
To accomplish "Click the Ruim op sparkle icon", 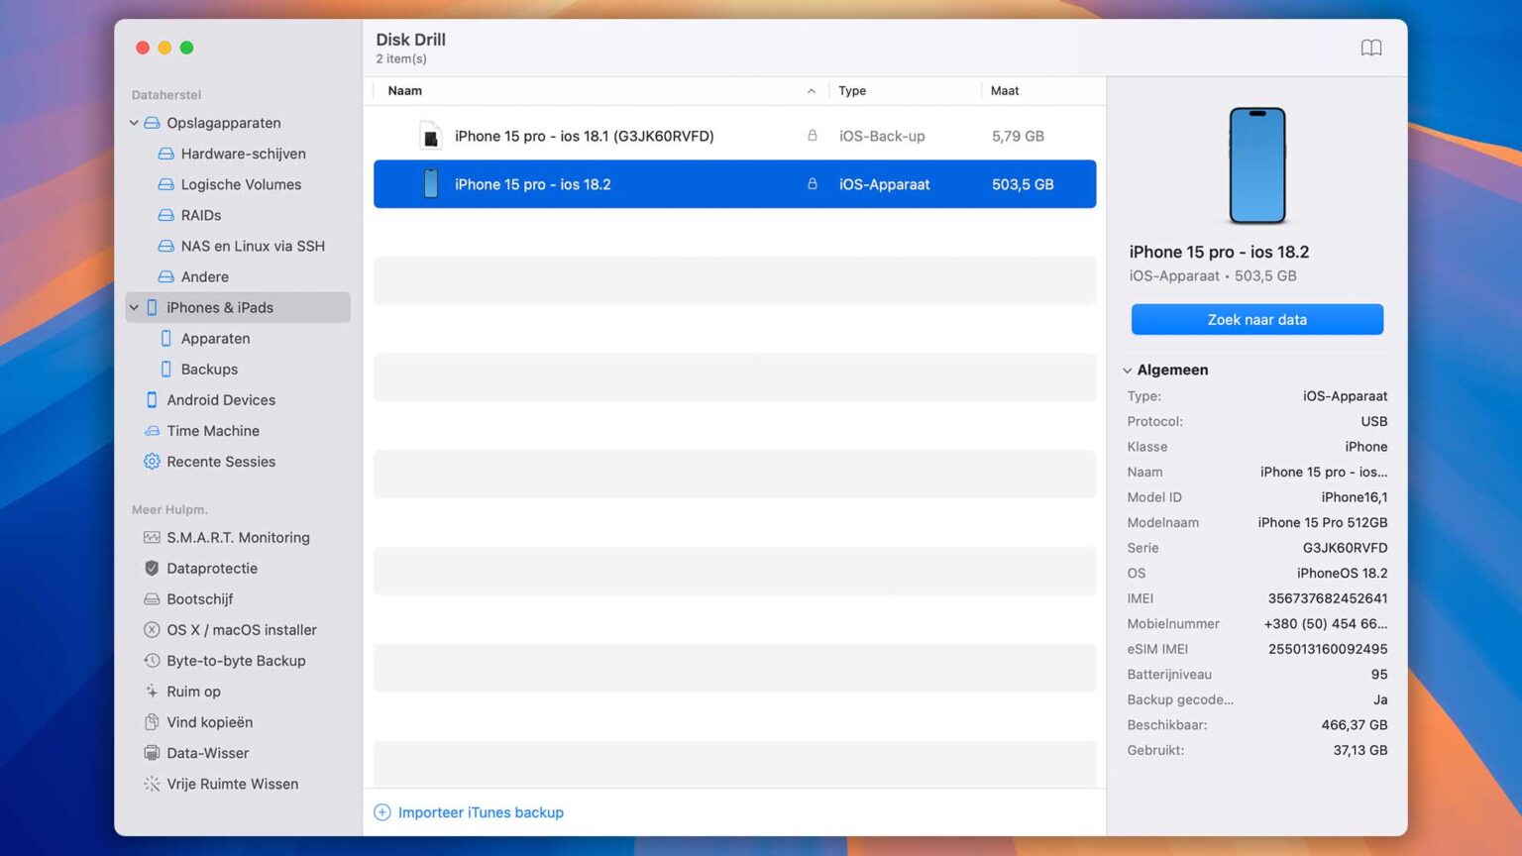I will (152, 692).
